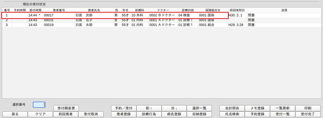323x118 pixels.
Task: Click the 患者氏名 column header
Action: tap(94, 10)
